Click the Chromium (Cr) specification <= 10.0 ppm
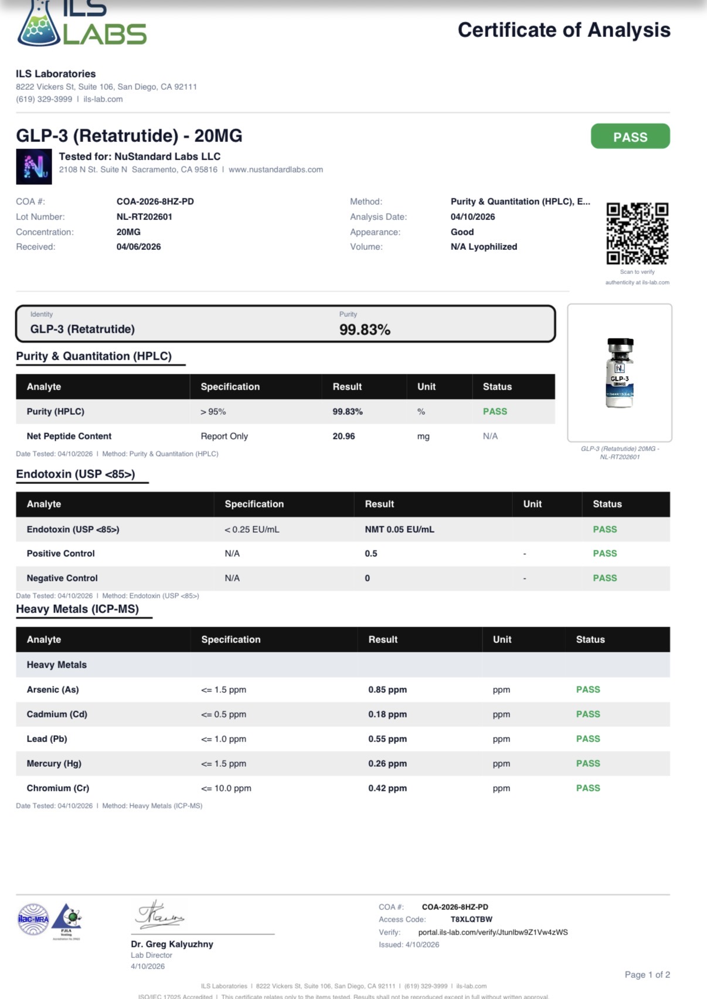Viewport: 707px width, 999px height. point(226,788)
